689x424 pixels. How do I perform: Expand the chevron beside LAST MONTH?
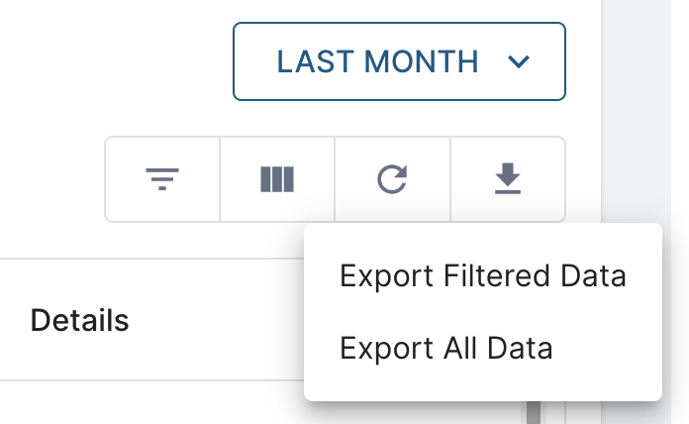click(x=519, y=62)
